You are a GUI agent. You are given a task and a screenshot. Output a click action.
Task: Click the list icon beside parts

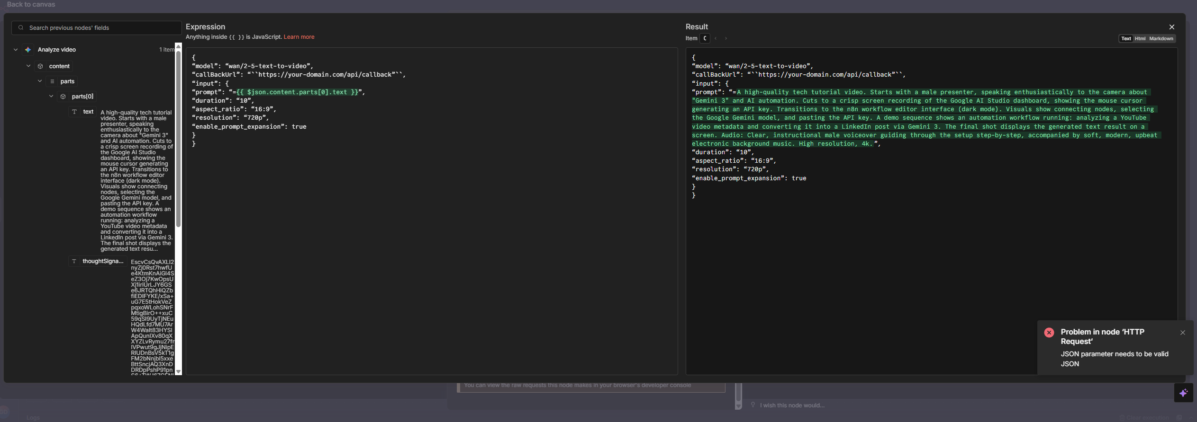tap(52, 81)
